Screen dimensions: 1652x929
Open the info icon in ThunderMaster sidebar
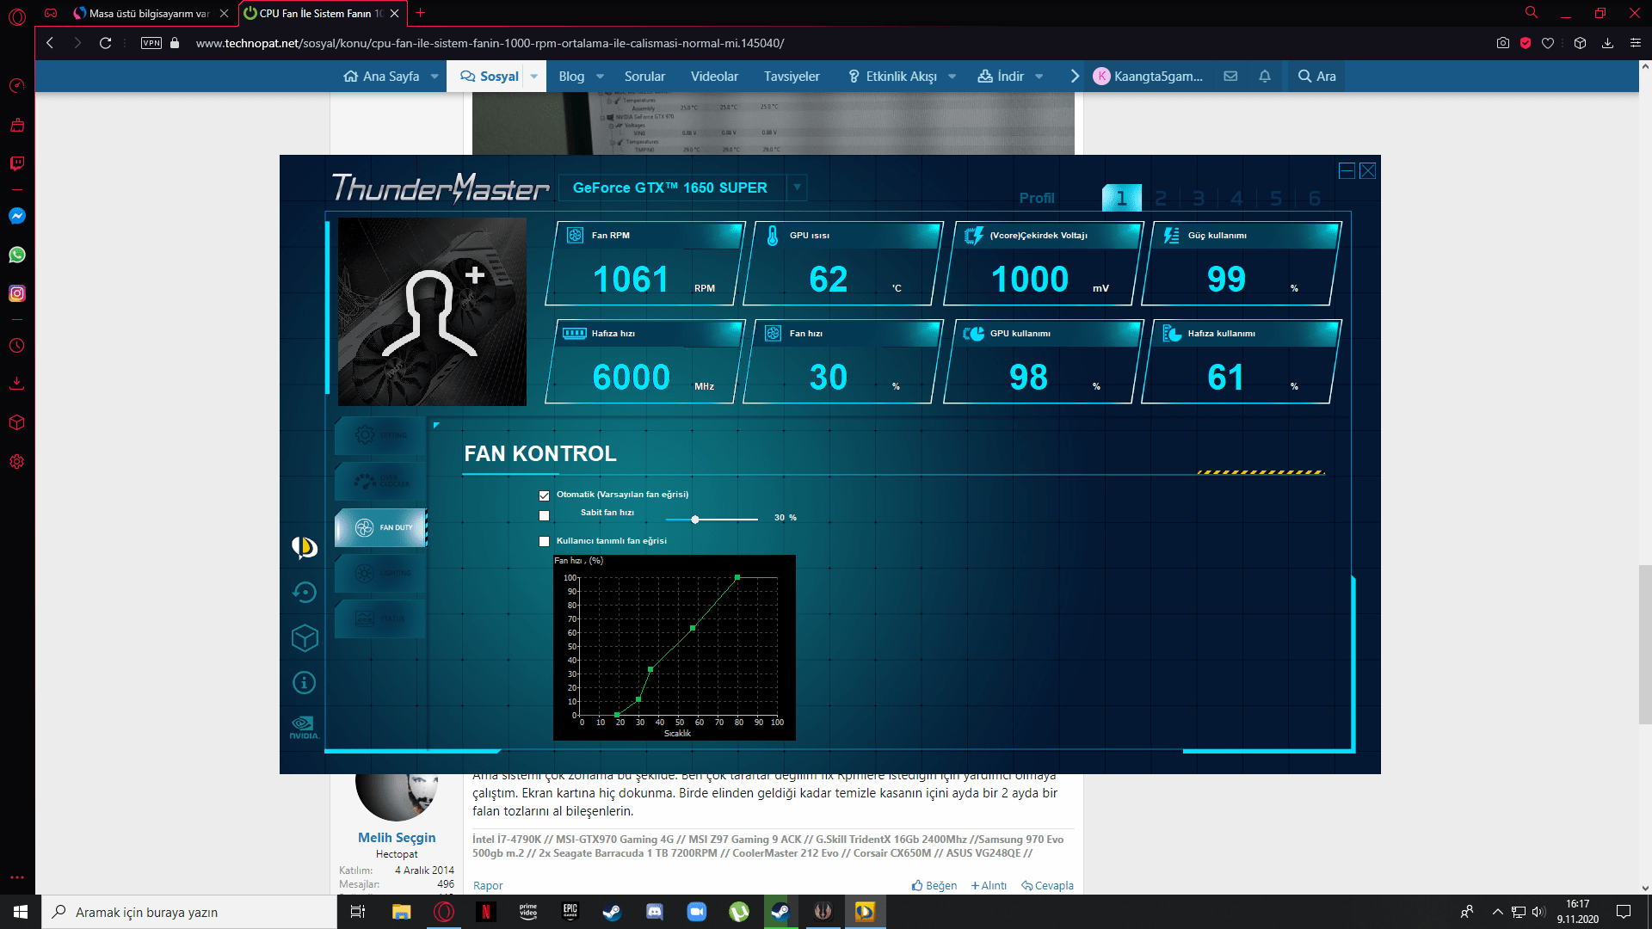[305, 683]
